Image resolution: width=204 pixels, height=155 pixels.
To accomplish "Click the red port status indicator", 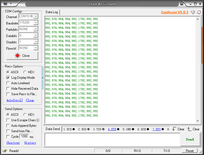I will (x=17, y=56).
